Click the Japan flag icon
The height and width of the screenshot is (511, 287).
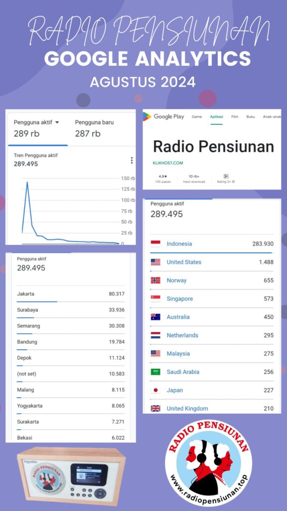(155, 390)
